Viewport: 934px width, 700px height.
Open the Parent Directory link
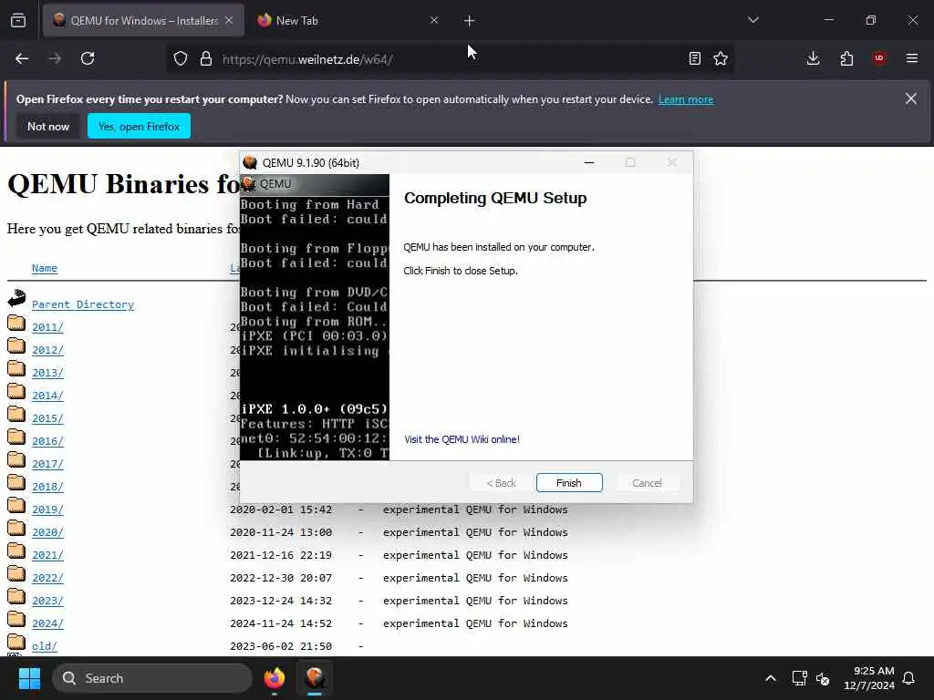click(x=83, y=304)
